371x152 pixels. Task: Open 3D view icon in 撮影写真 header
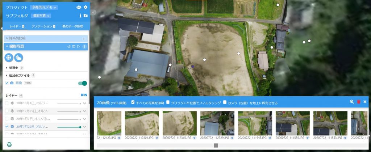pos(69,47)
